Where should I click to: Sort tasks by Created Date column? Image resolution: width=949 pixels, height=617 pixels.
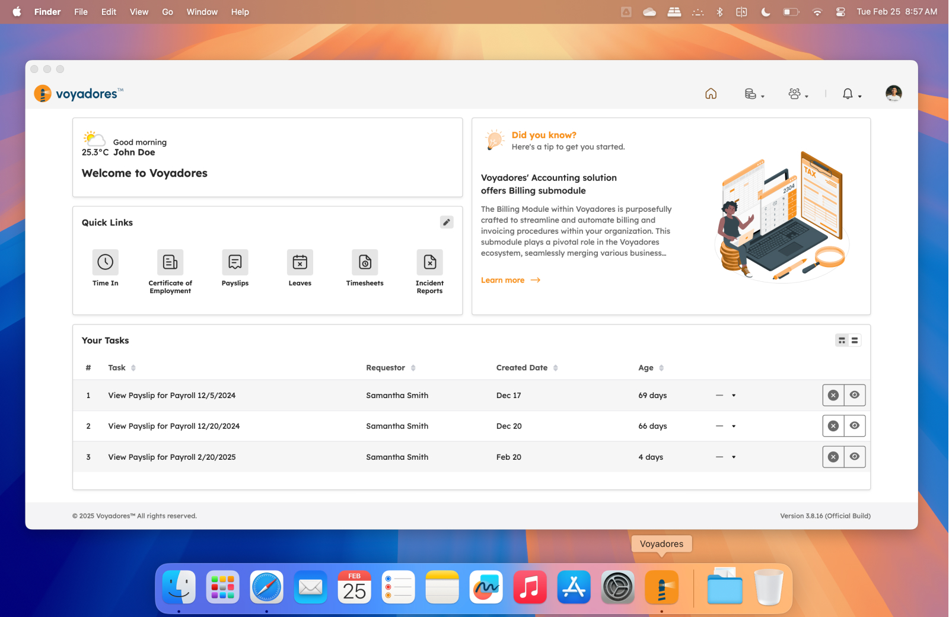point(556,368)
